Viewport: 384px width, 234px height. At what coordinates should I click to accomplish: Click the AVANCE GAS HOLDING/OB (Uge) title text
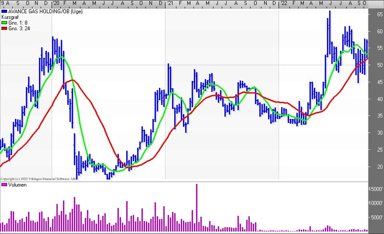[45, 11]
